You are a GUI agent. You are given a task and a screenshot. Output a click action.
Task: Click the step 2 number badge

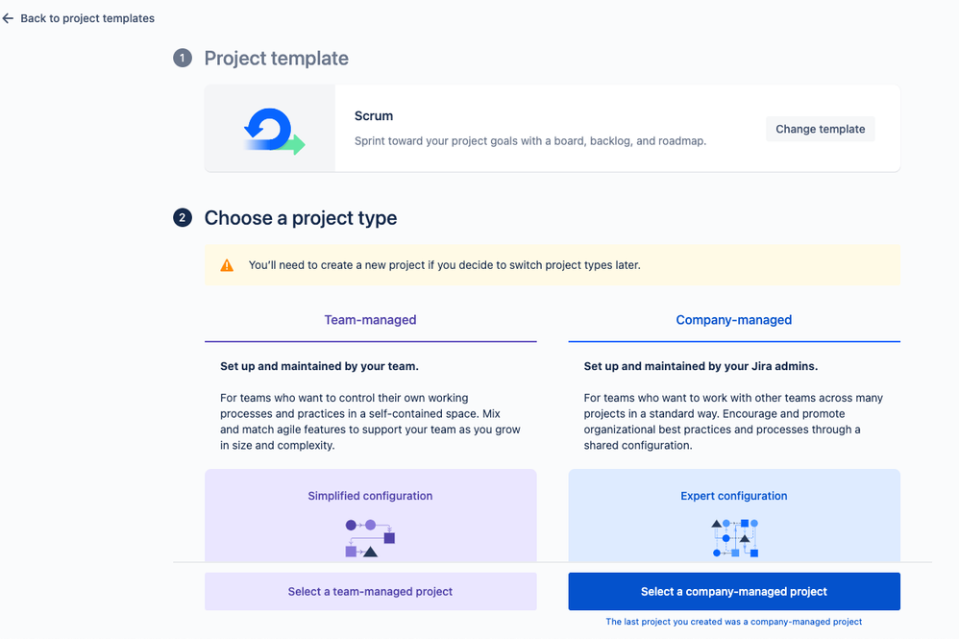[183, 218]
